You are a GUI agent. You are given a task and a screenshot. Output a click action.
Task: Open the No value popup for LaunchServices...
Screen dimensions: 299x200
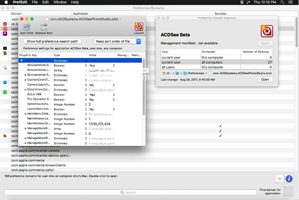[114, 109]
